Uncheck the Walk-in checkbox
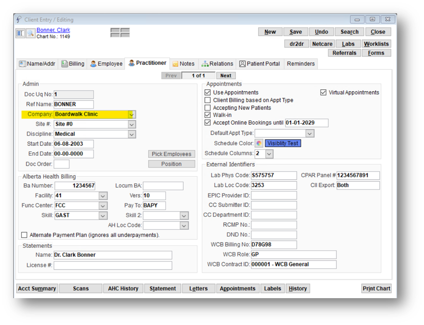The width and height of the screenshot is (424, 325). [208, 115]
